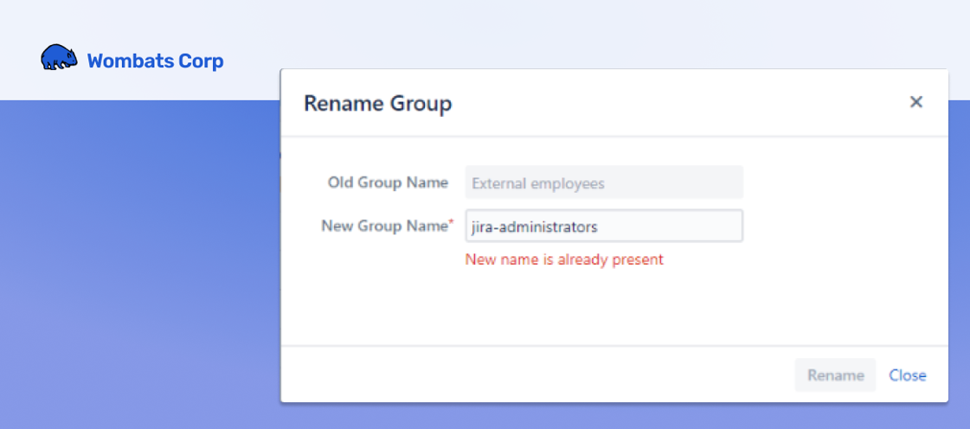Screen dimensions: 970x429
Task: Click the blue backdrop left of the dialog
Action: click(x=138, y=259)
